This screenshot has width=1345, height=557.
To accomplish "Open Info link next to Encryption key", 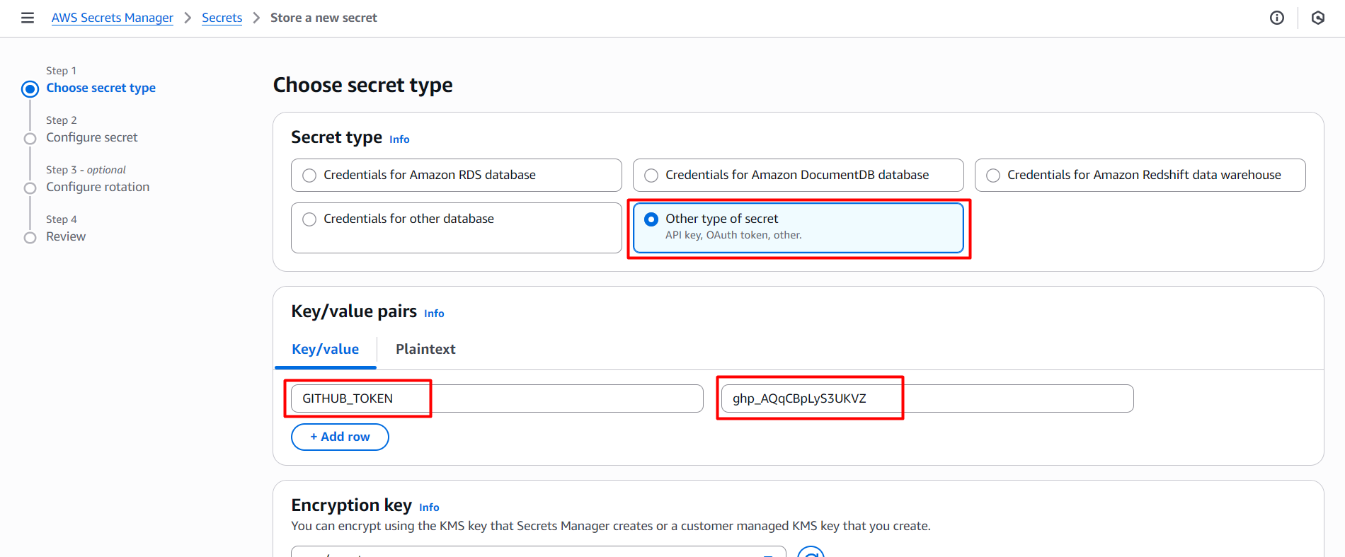I will click(429, 507).
